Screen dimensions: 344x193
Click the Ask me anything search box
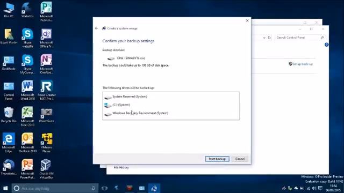tap(55, 188)
